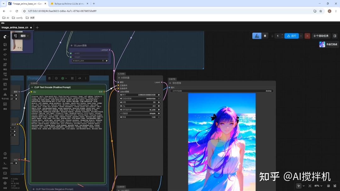Viewport: 340px width, 191px height.
Task: Open the Help sidebar icon
Action: 5,154
